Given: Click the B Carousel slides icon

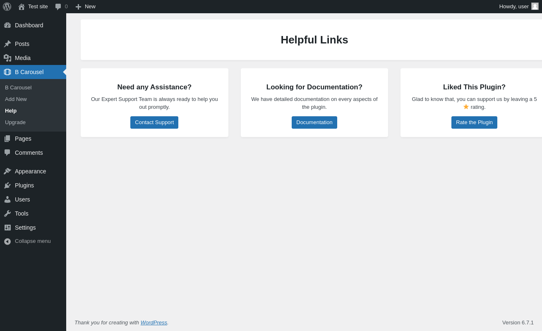Looking at the screenshot, I should 7,72.
